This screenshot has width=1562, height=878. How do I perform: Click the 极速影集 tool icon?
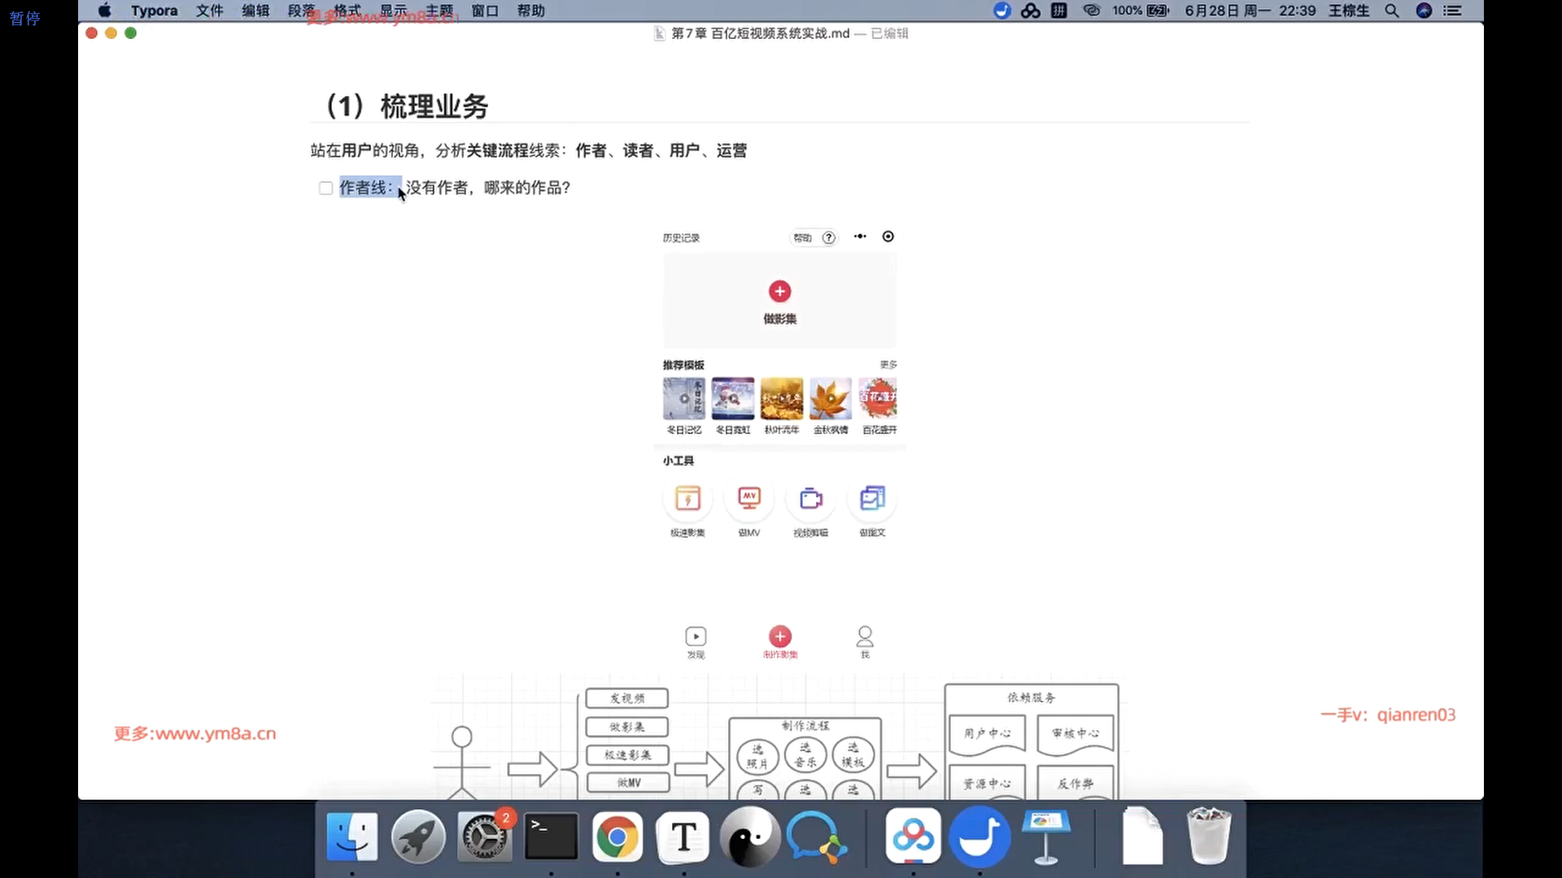click(x=687, y=498)
